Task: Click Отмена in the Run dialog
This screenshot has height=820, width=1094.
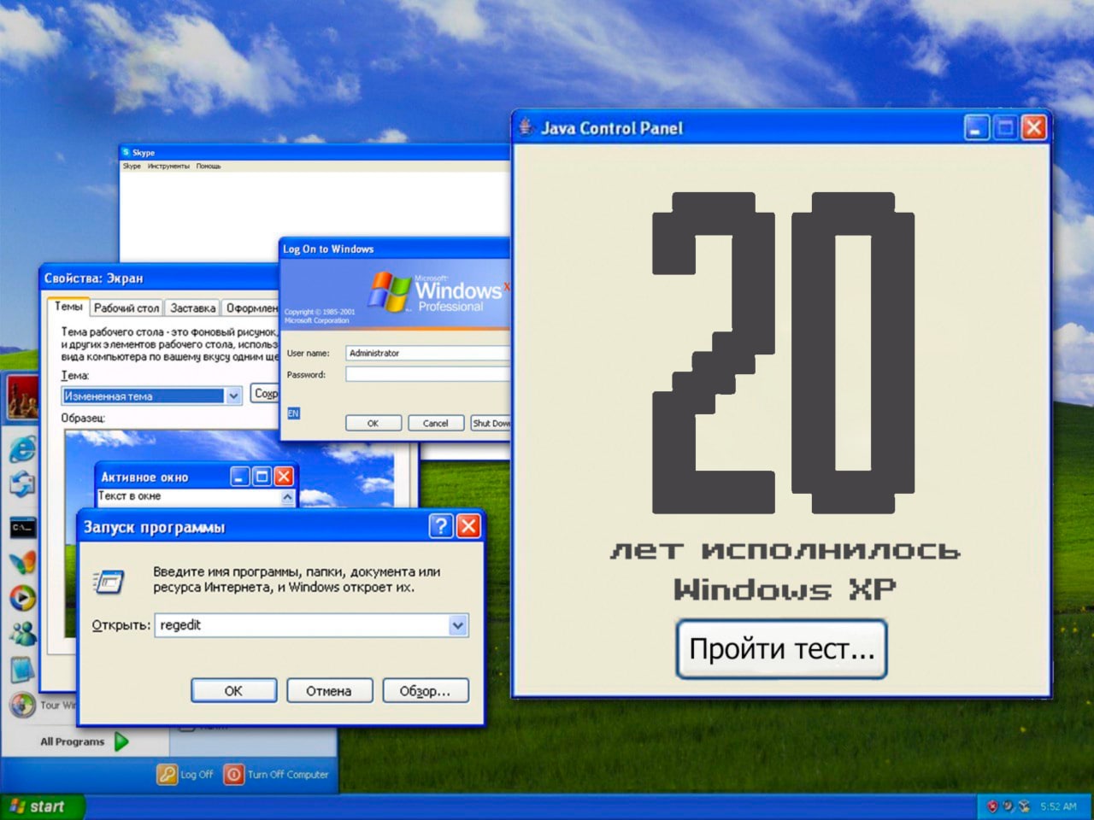Action: (329, 690)
